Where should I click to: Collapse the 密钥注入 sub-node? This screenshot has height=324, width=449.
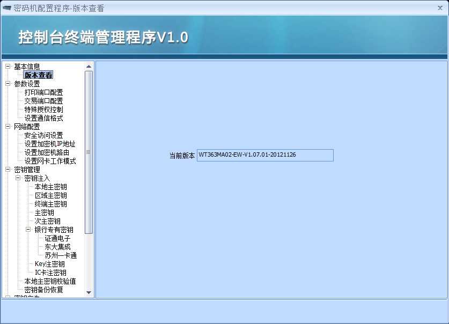18,178
